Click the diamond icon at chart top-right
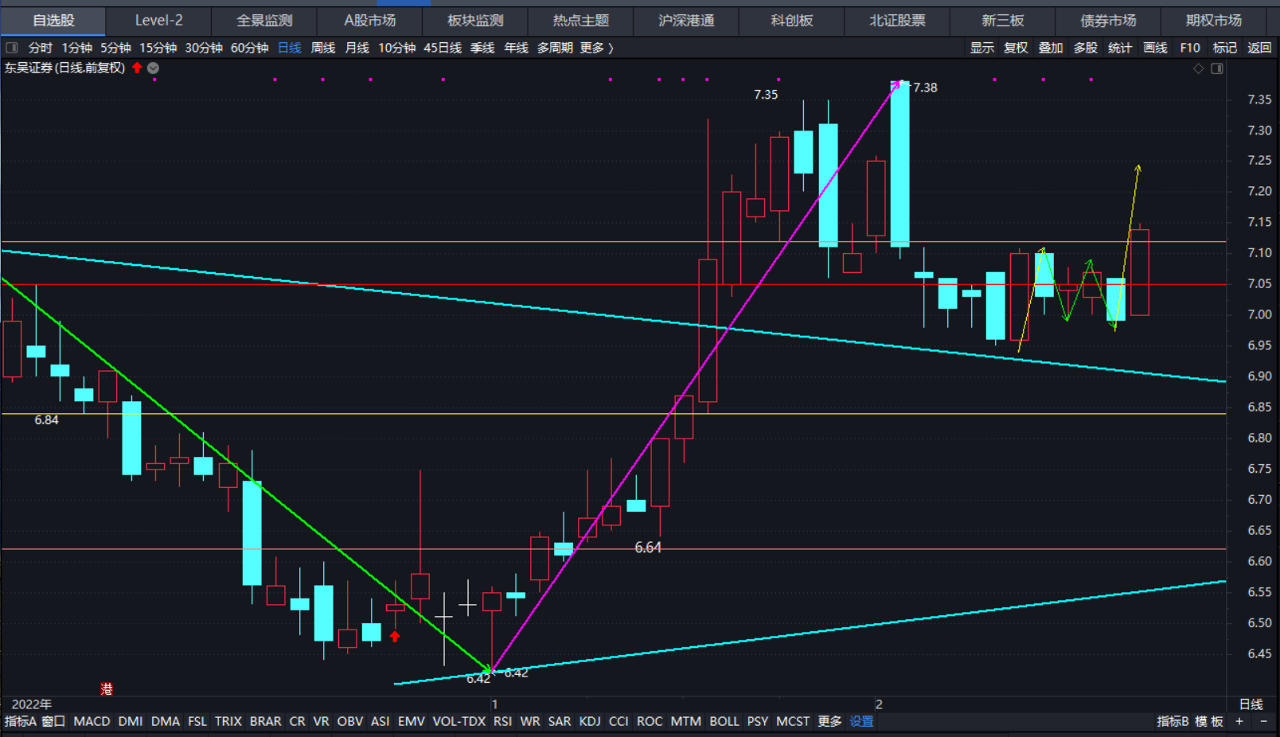This screenshot has width=1280, height=737. coord(1198,68)
